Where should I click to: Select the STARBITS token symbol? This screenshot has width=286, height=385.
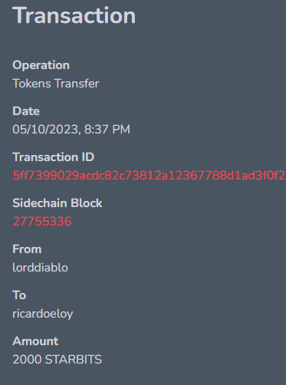(x=74, y=360)
